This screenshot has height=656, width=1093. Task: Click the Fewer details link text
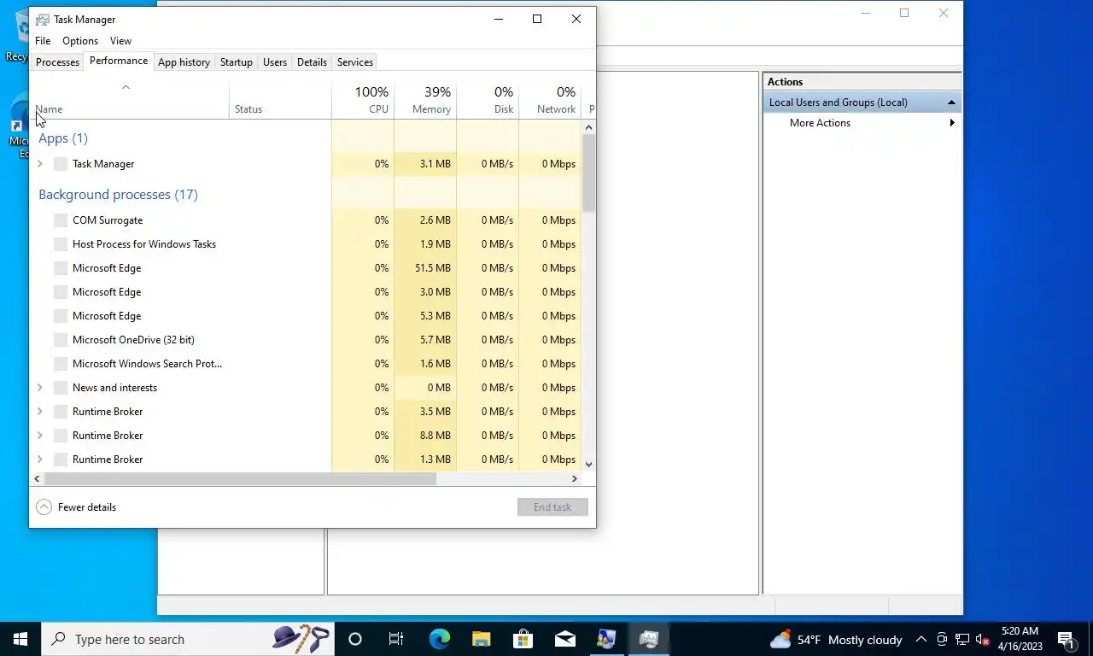click(x=87, y=507)
